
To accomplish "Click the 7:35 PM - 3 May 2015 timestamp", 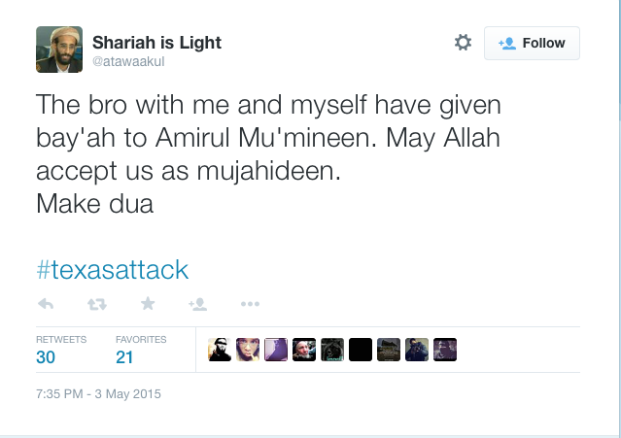I will (98, 394).
